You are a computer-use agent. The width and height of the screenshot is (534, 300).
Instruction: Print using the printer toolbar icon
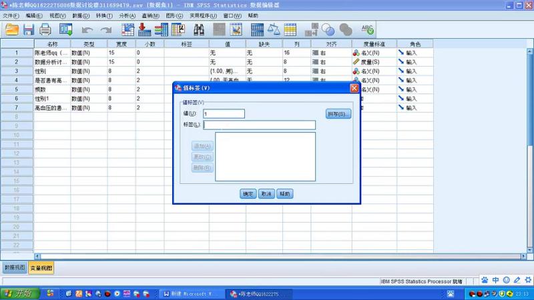coord(45,30)
